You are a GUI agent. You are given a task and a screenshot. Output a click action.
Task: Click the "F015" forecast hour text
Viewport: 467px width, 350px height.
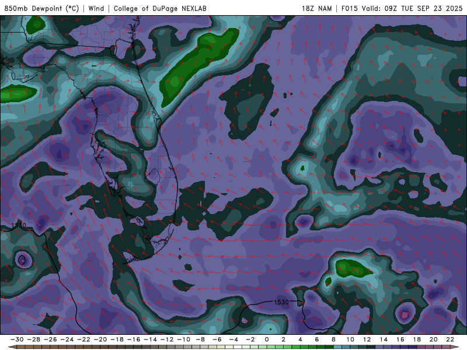point(349,8)
